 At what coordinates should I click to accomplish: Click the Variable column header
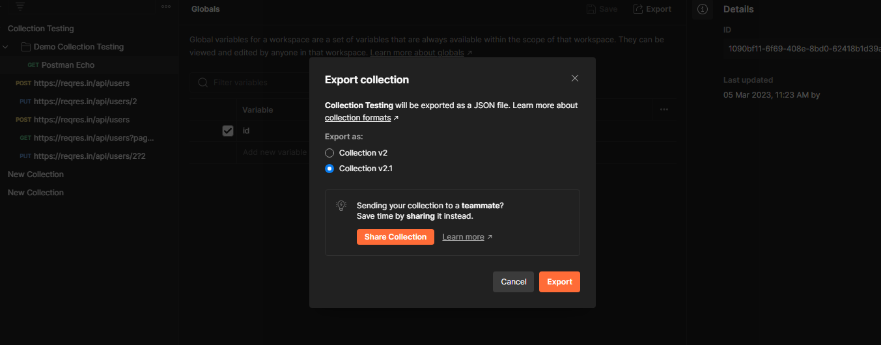(257, 110)
